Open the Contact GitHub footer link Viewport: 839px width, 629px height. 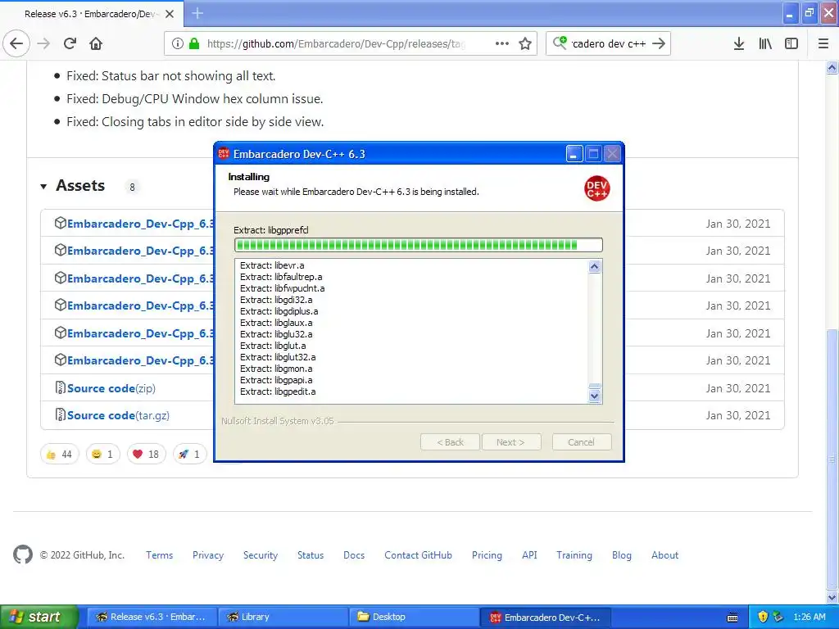click(418, 555)
